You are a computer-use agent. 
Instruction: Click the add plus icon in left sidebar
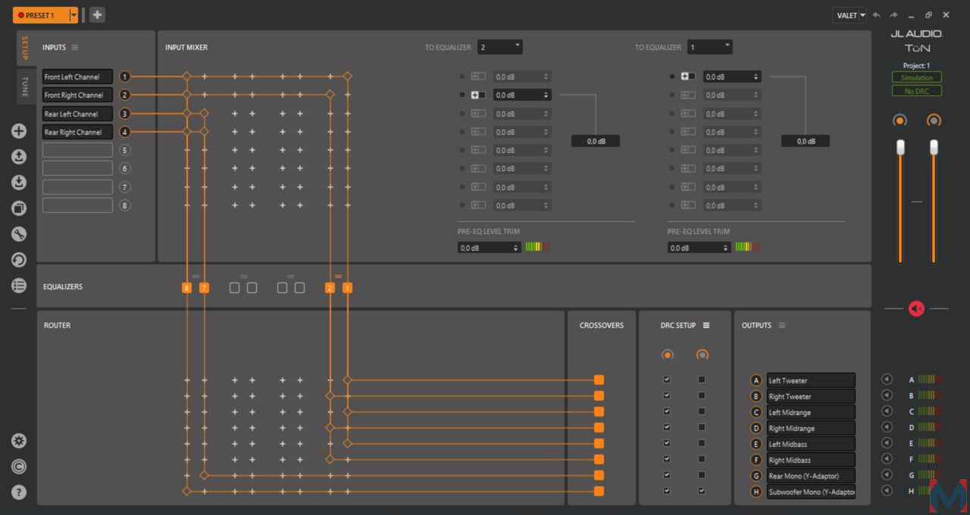coord(19,131)
